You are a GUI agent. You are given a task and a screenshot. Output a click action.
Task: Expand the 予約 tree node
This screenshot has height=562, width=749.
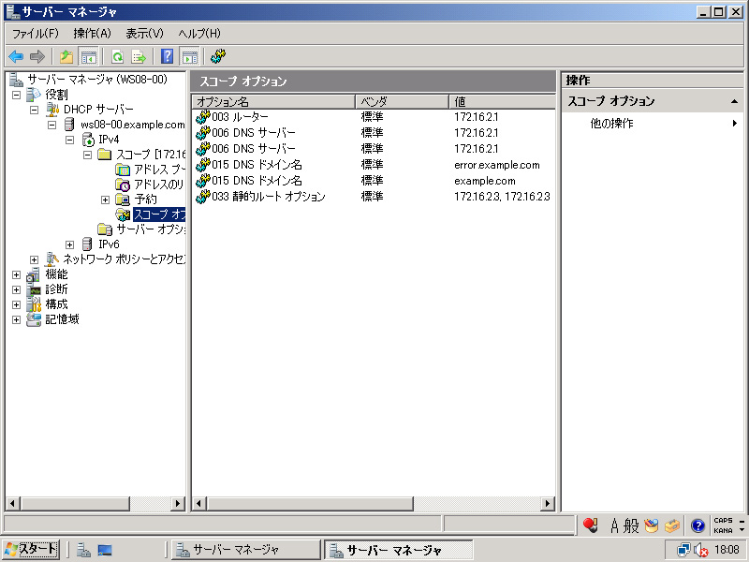(x=106, y=200)
